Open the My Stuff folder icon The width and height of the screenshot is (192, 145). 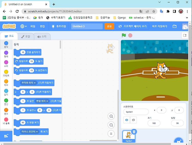point(175,26)
